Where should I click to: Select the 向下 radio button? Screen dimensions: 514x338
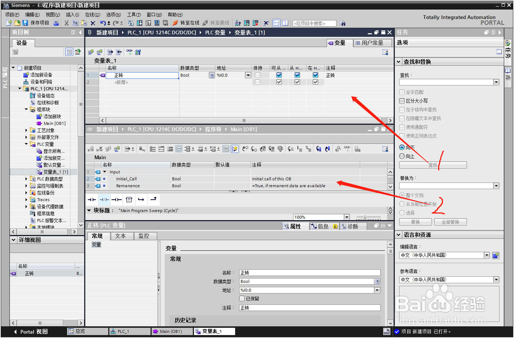click(402, 147)
